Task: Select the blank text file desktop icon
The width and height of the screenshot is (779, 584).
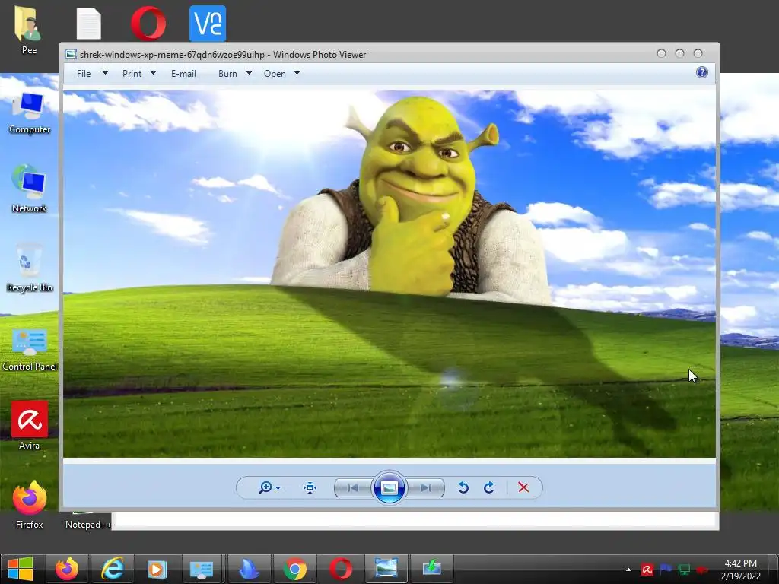Action: pyautogui.click(x=88, y=23)
